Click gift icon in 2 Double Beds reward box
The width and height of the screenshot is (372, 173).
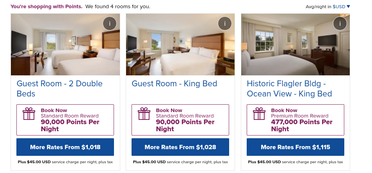point(29,114)
